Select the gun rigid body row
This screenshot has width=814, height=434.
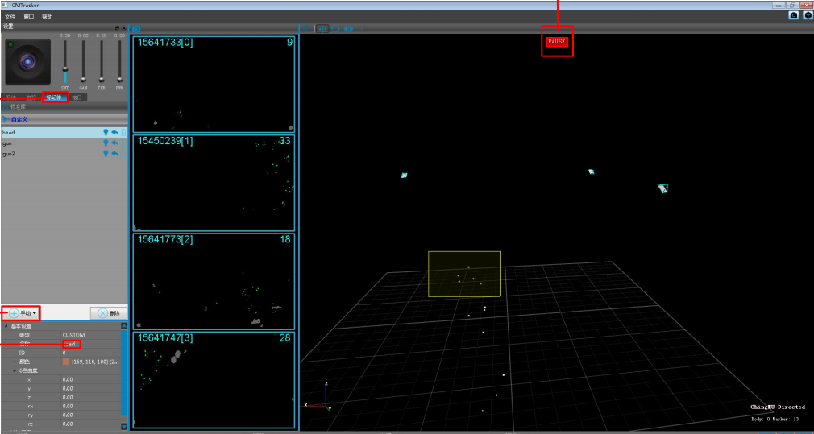[x=64, y=143]
